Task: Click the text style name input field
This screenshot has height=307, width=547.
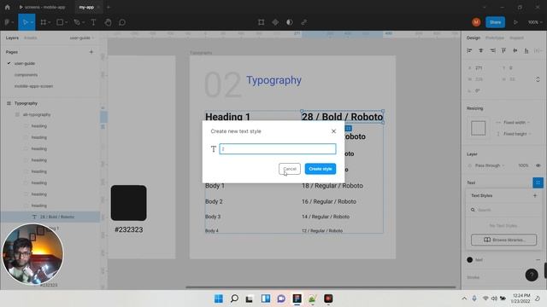Action: [x=278, y=149]
